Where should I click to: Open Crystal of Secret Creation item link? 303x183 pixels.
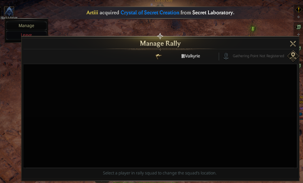click(150, 12)
